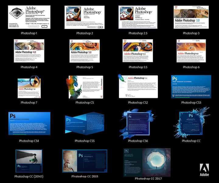Select the "Photoshop 2.5" caption
This screenshot has height=183, width=219.
click(138, 33)
